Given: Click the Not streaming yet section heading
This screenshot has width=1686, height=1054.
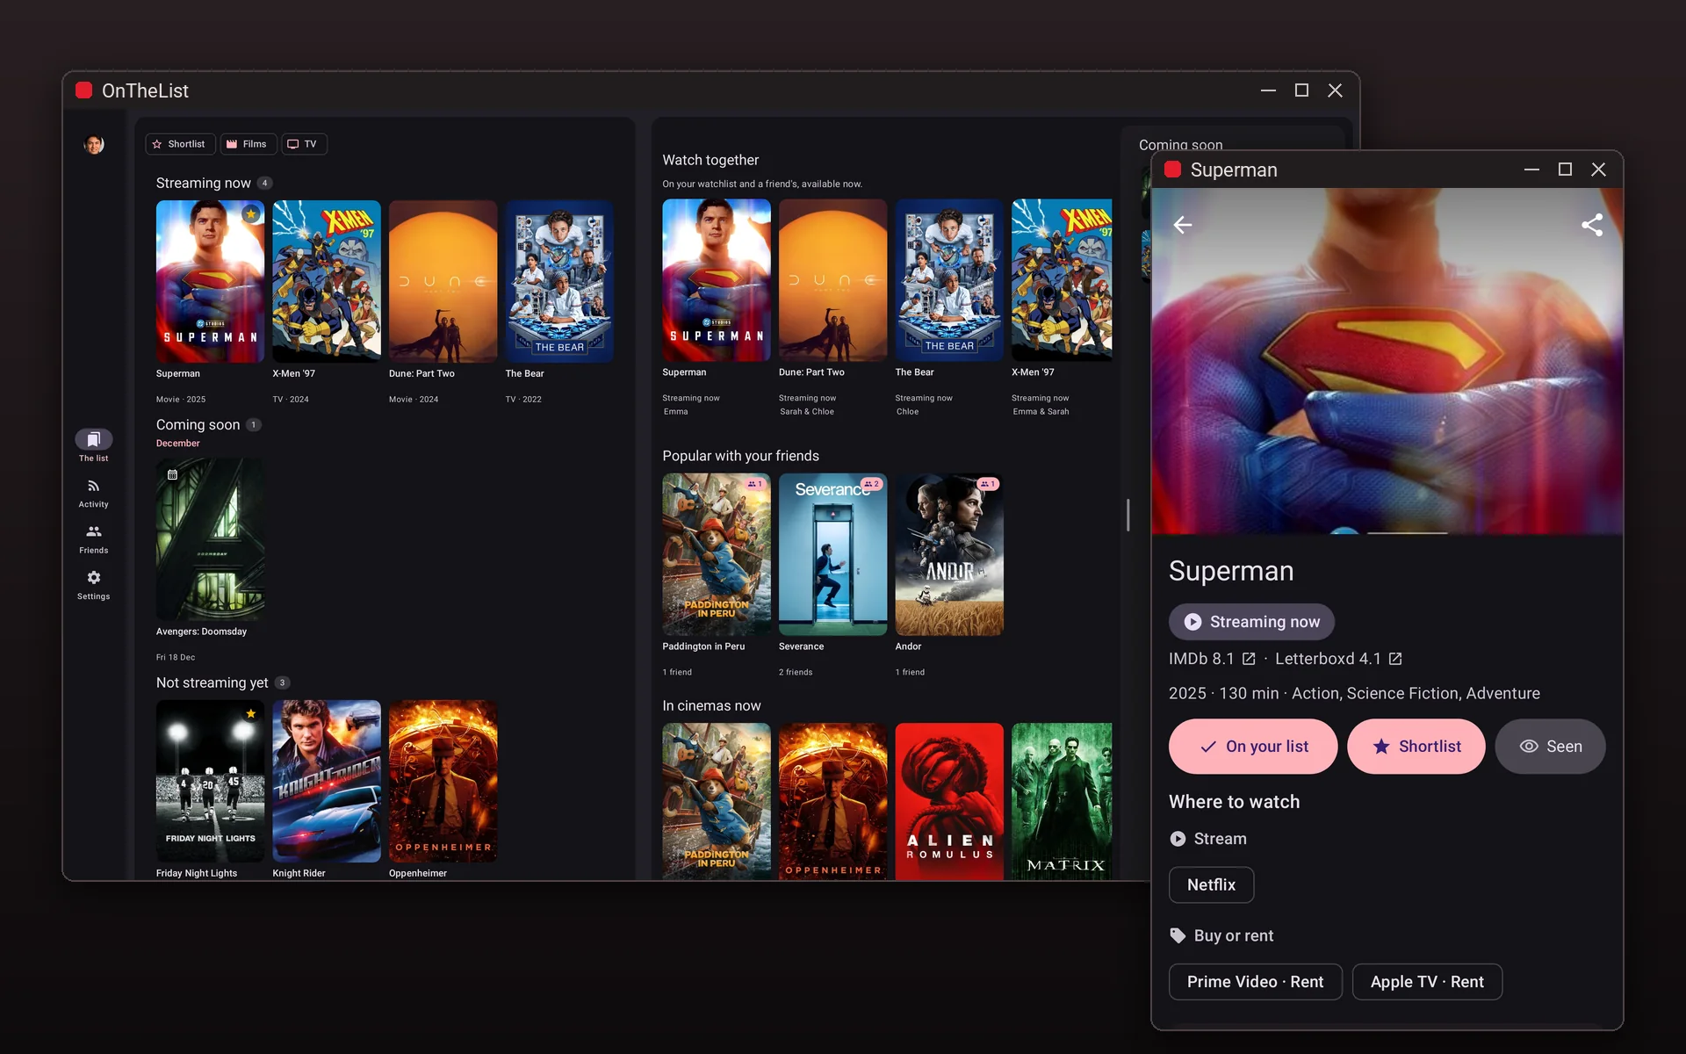Looking at the screenshot, I should 212,682.
